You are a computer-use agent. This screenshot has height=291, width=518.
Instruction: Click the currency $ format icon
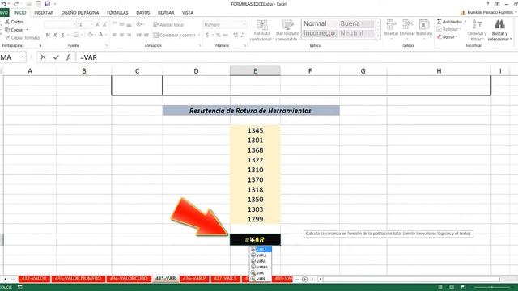point(207,35)
